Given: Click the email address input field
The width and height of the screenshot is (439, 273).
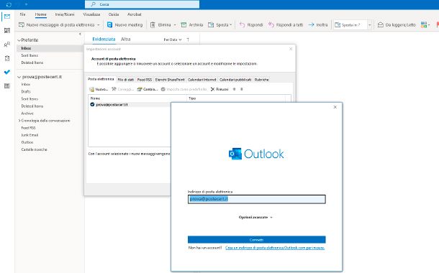Looking at the screenshot, I should tap(256, 199).
